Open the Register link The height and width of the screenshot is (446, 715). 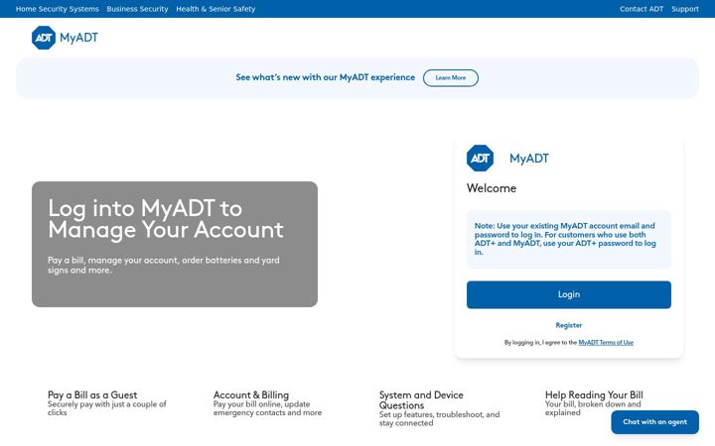569,325
